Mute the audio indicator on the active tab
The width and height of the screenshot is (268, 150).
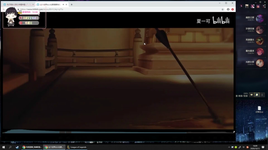click(63, 4)
